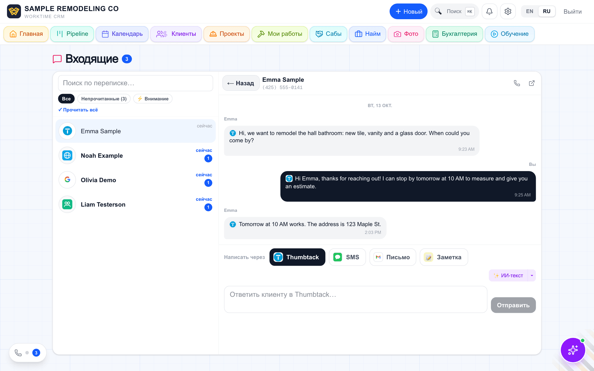594x371 pixels.
Task: Select Заметка as reply channel
Action: [x=444, y=257]
